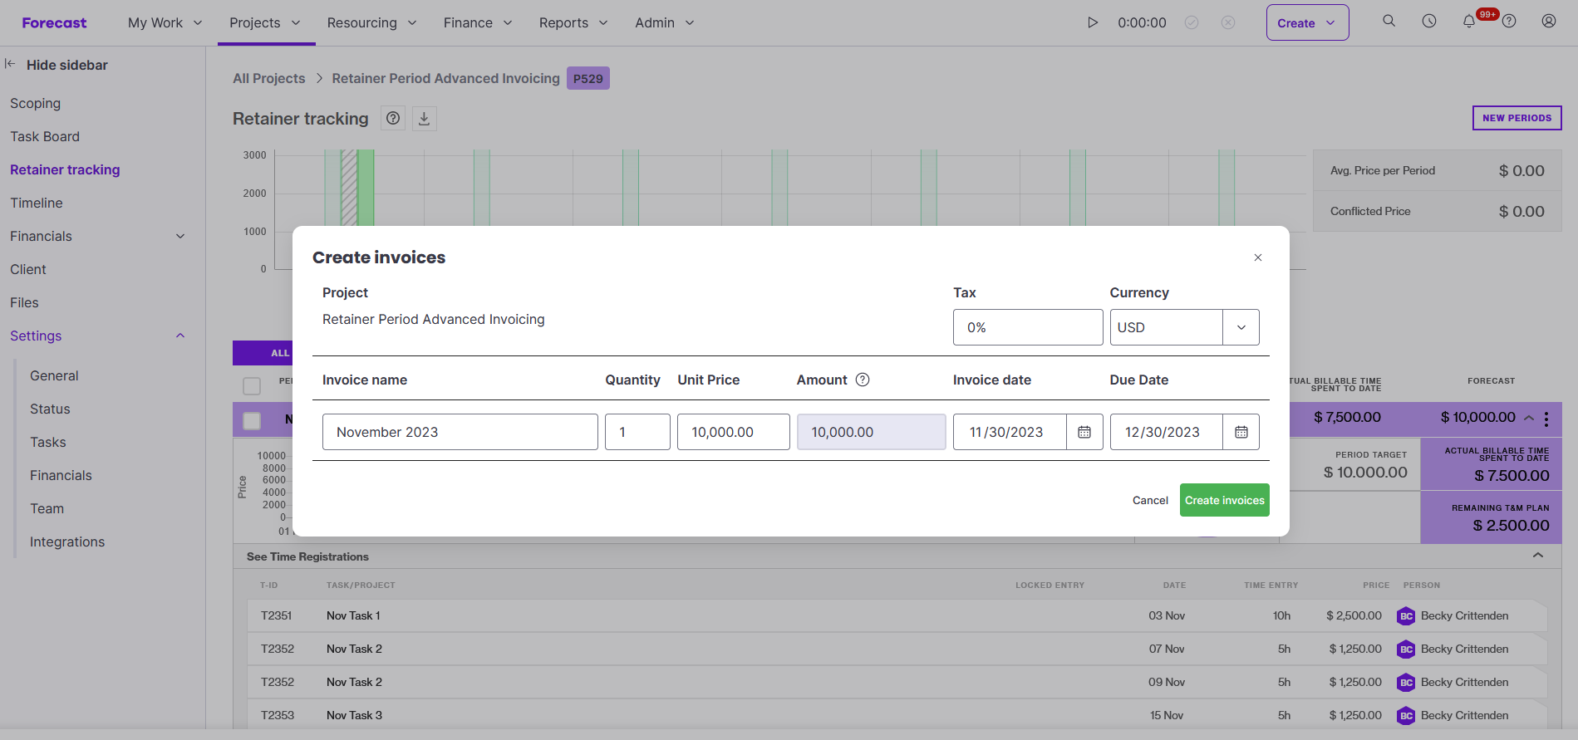Click T2351 Nov Task 1 row

click(x=897, y=615)
